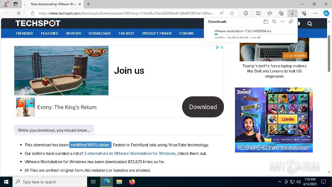
Task: Open the TRENDING menu
Action: click(x=24, y=33)
